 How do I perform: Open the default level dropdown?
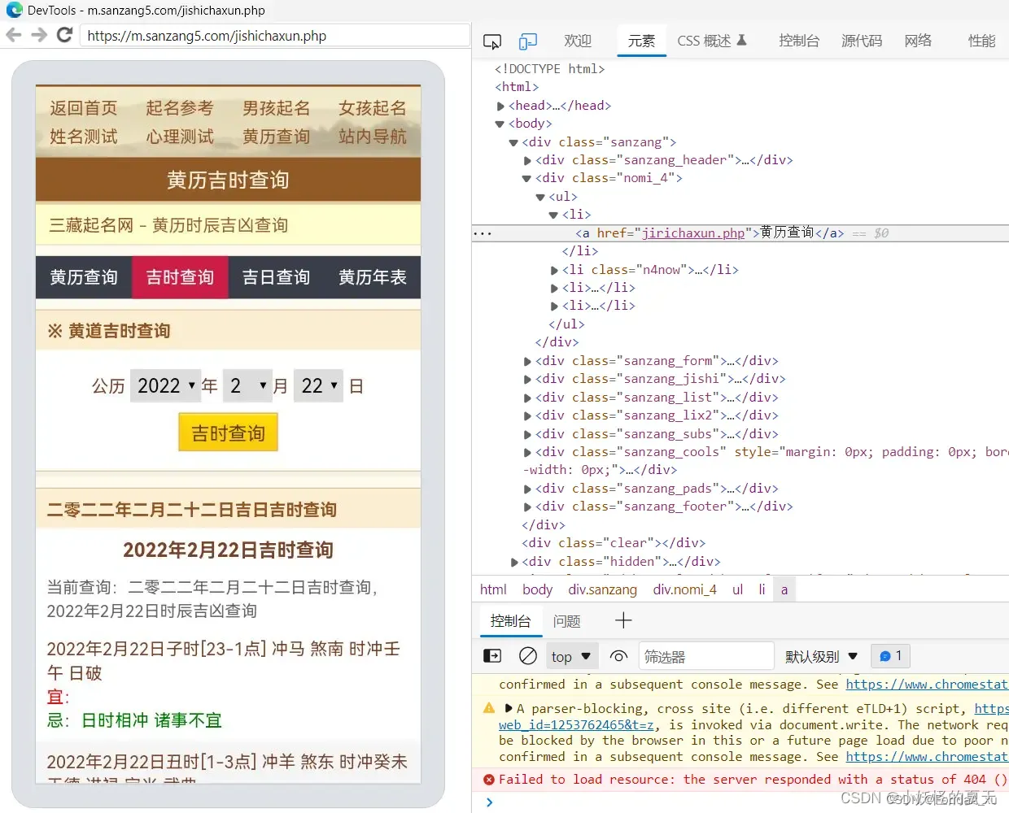point(821,656)
